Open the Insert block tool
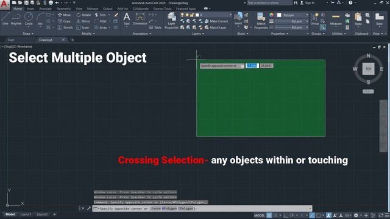This screenshot has width=390, height=219. [238, 18]
